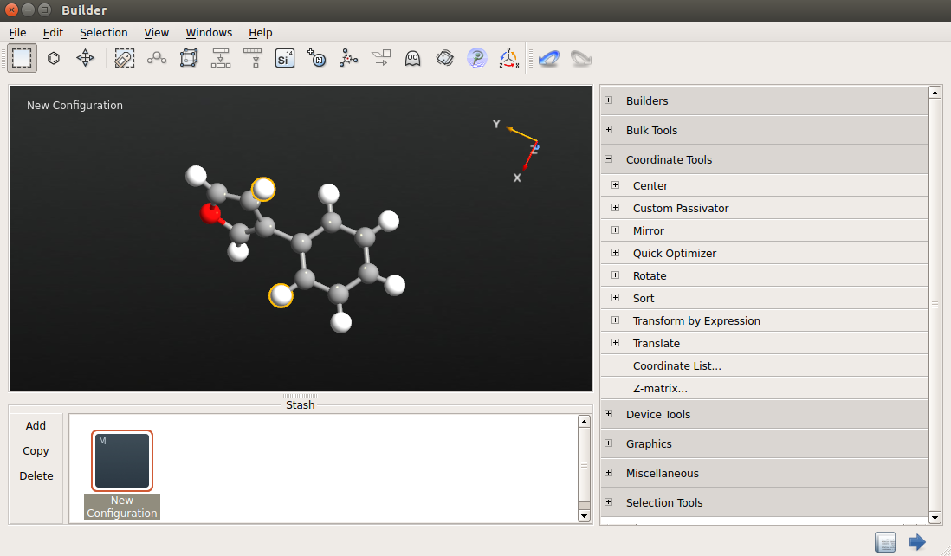Click the purple question mark icon

(476, 58)
